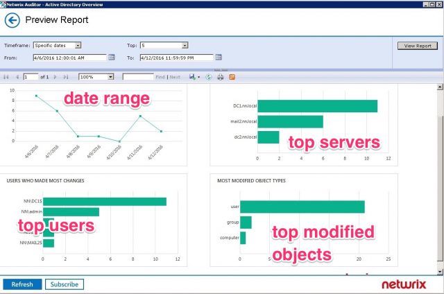Click the parameter pane collapse handle
The image size is (444, 294).
221,70
